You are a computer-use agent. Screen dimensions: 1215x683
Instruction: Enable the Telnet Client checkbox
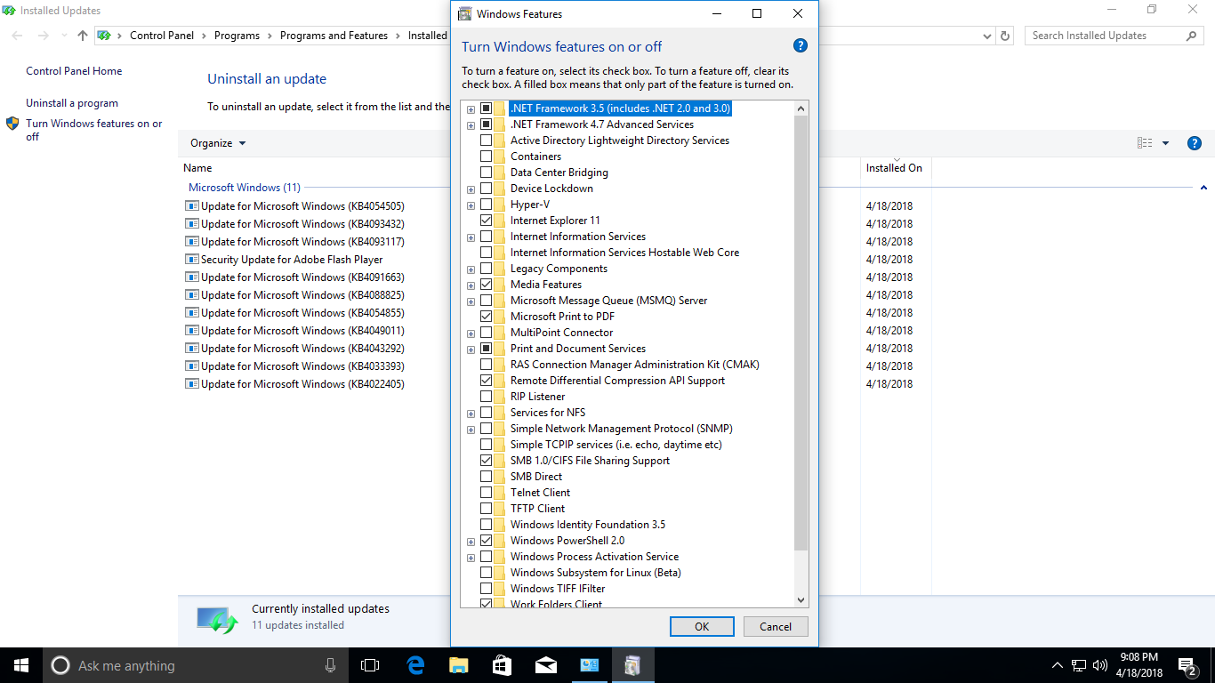point(486,493)
